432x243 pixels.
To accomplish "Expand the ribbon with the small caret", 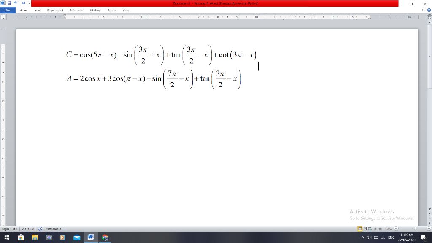I will coord(424,10).
